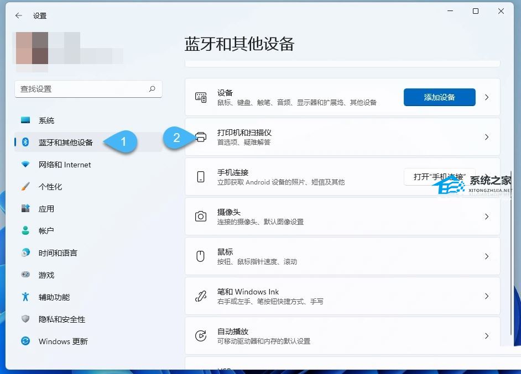The width and height of the screenshot is (521, 374).
Task: Open 个性化 settings page
Action: pos(50,187)
